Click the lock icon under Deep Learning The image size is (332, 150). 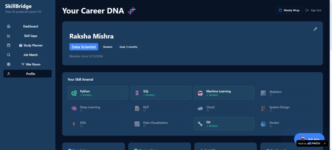pyautogui.click(x=81, y=111)
